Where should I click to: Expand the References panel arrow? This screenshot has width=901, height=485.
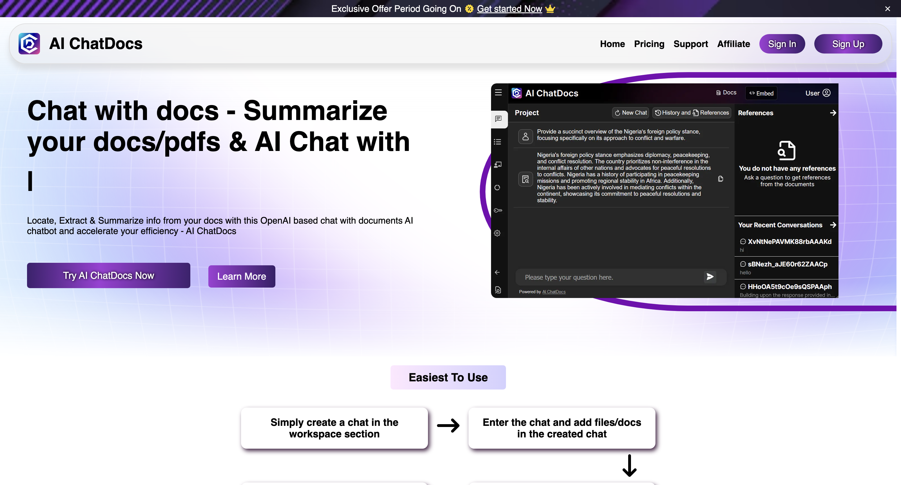[833, 113]
